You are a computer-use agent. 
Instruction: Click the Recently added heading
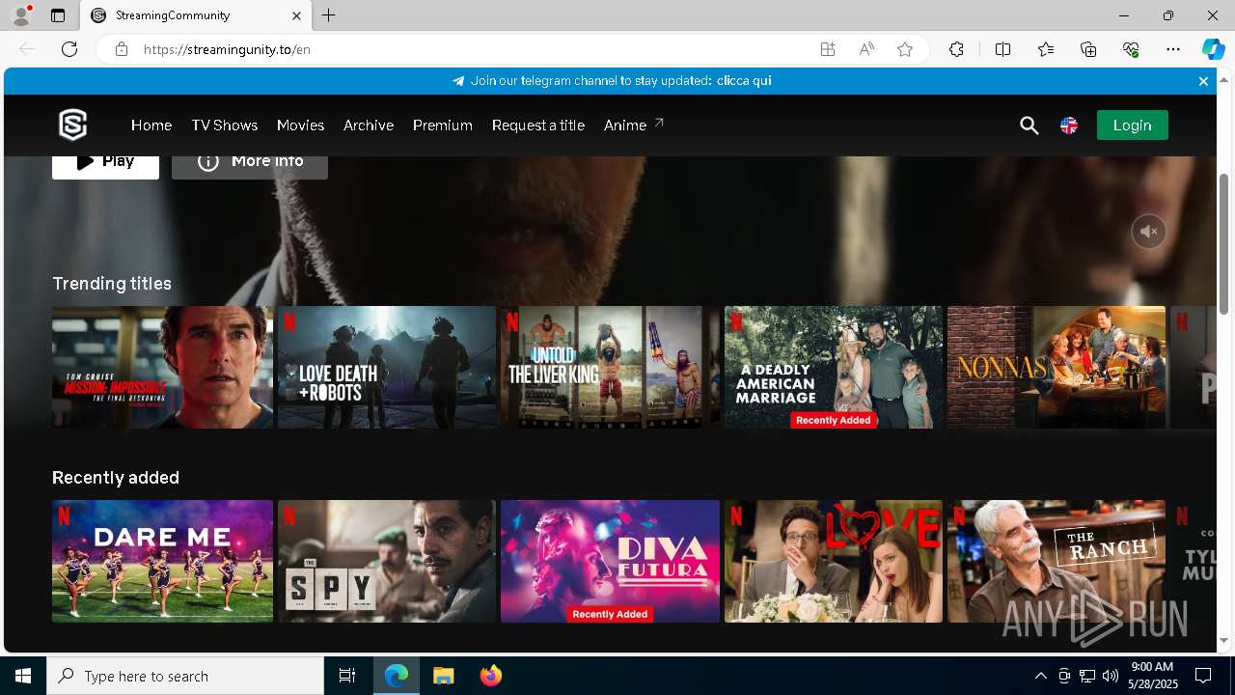point(116,478)
